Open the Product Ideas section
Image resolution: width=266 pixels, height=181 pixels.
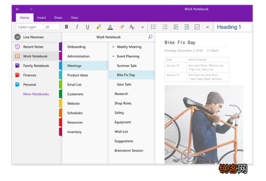click(85, 75)
